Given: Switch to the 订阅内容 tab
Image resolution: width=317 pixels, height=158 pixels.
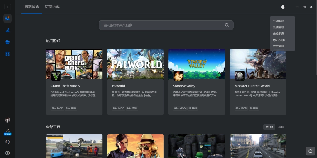Looking at the screenshot, I should [52, 7].
